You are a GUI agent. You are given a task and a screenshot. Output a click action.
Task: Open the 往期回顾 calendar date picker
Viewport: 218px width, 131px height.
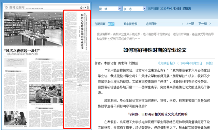(x=110, y=24)
